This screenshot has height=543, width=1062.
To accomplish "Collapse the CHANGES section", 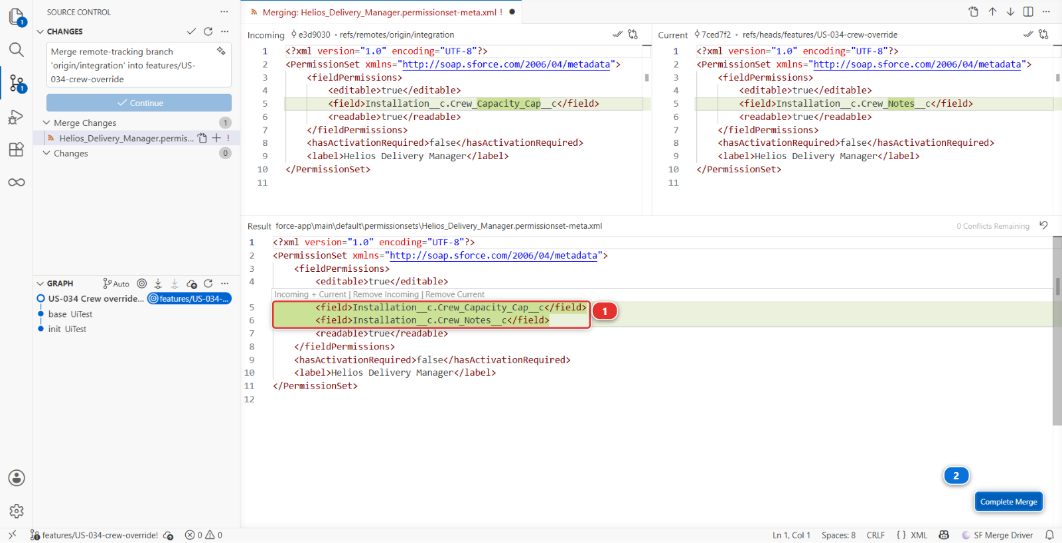I will point(40,31).
